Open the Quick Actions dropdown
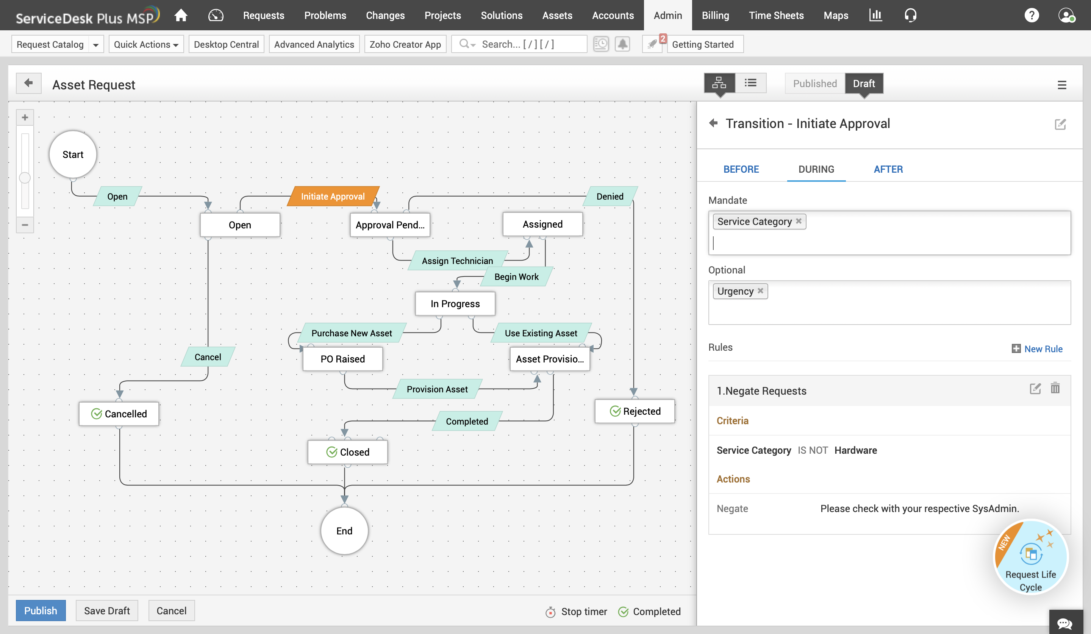 pyautogui.click(x=145, y=44)
